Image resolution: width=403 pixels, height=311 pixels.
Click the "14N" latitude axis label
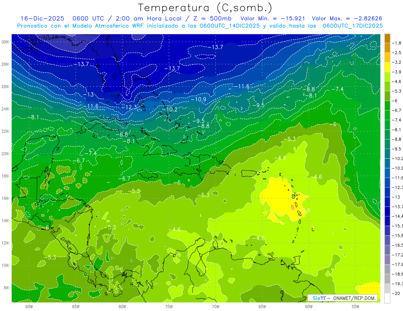click(5, 220)
